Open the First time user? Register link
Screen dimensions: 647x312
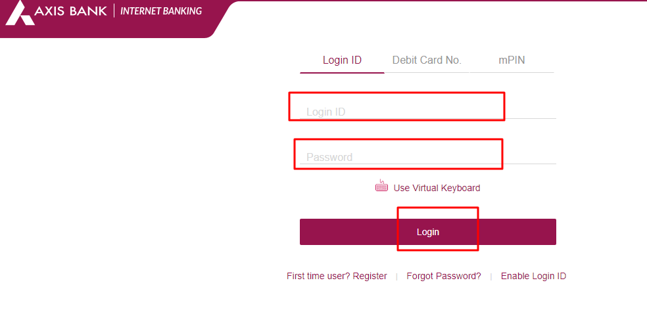click(337, 276)
